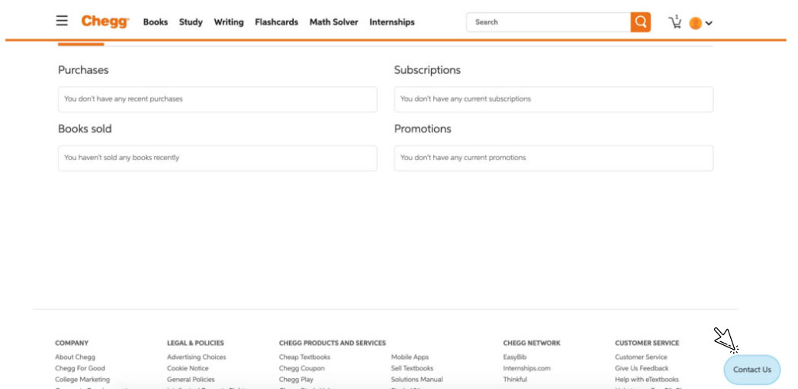
Task: Open the shopping cart
Action: 675,22
